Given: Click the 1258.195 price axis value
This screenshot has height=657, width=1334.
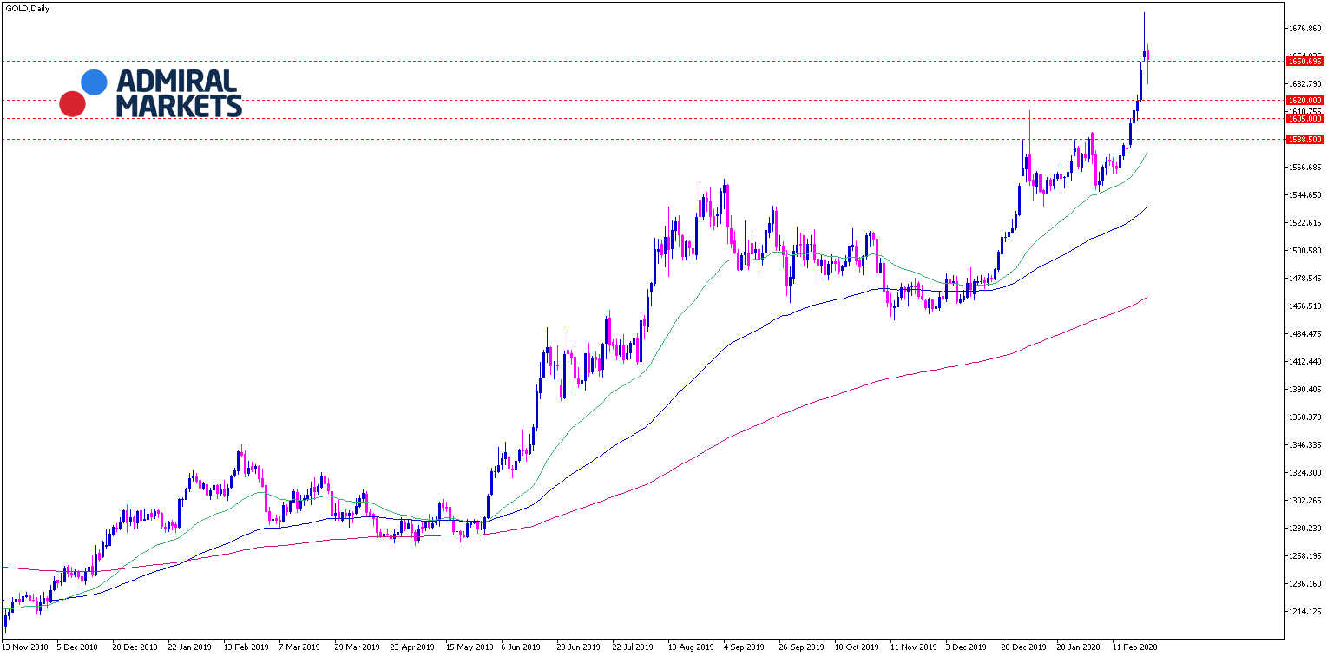Looking at the screenshot, I should 1305,556.
